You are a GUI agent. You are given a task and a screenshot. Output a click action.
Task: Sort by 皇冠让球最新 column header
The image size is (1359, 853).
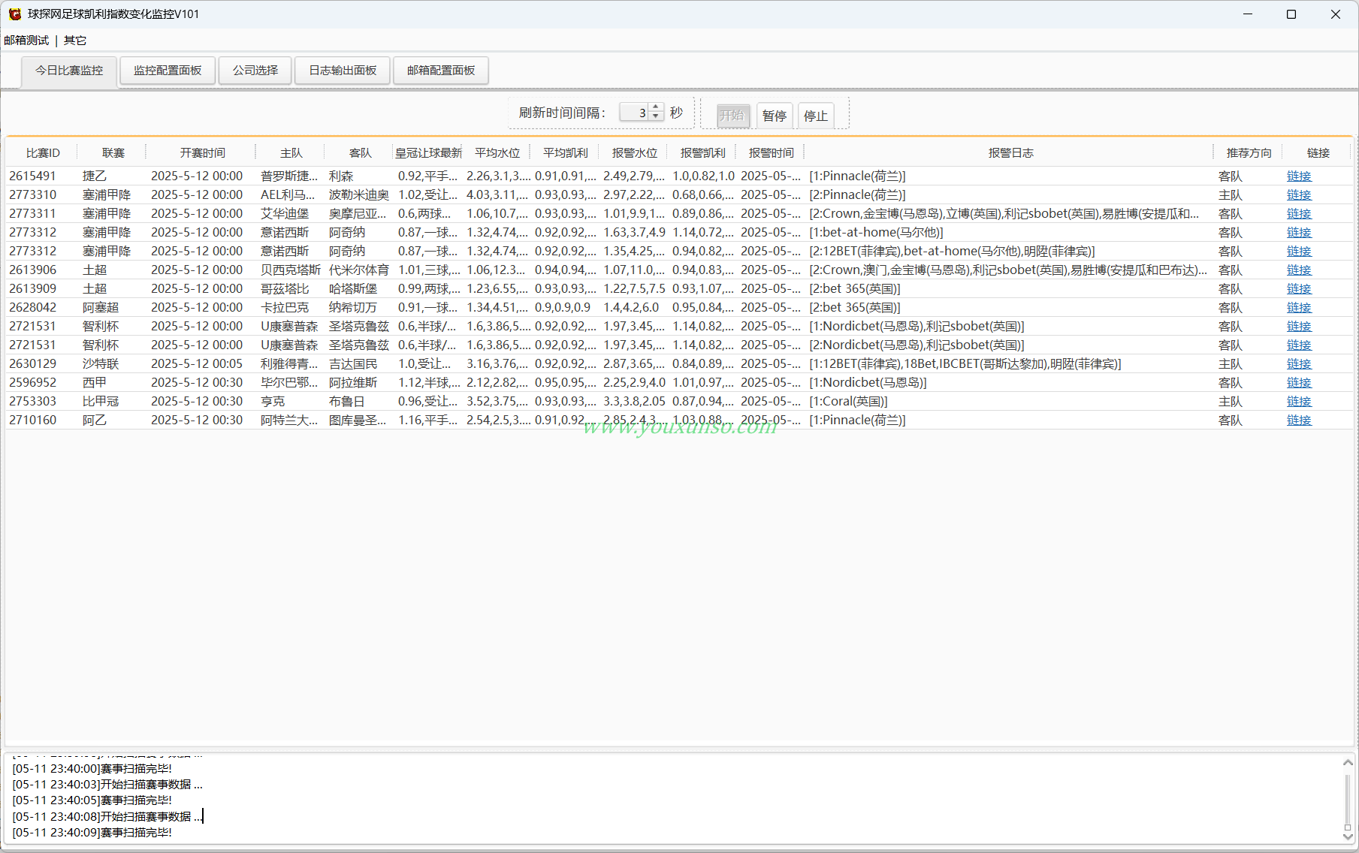coord(428,153)
